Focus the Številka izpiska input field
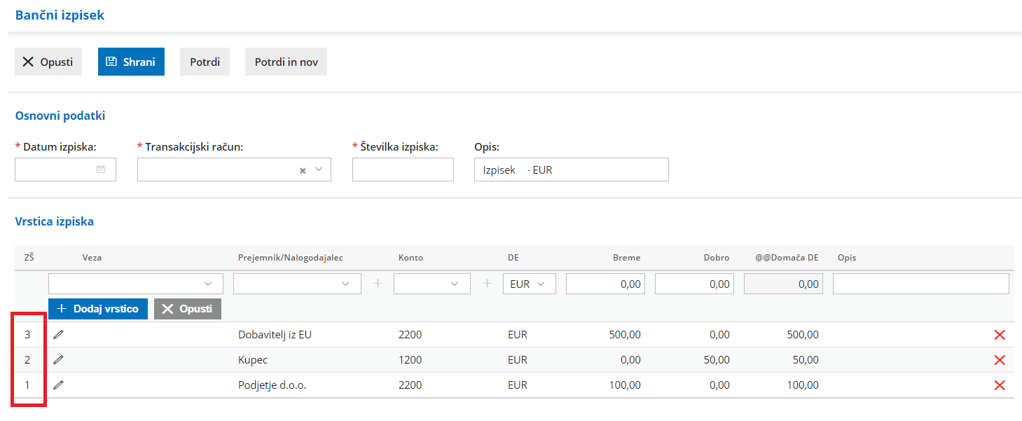Viewport: 1022px width, 421px height. [403, 170]
